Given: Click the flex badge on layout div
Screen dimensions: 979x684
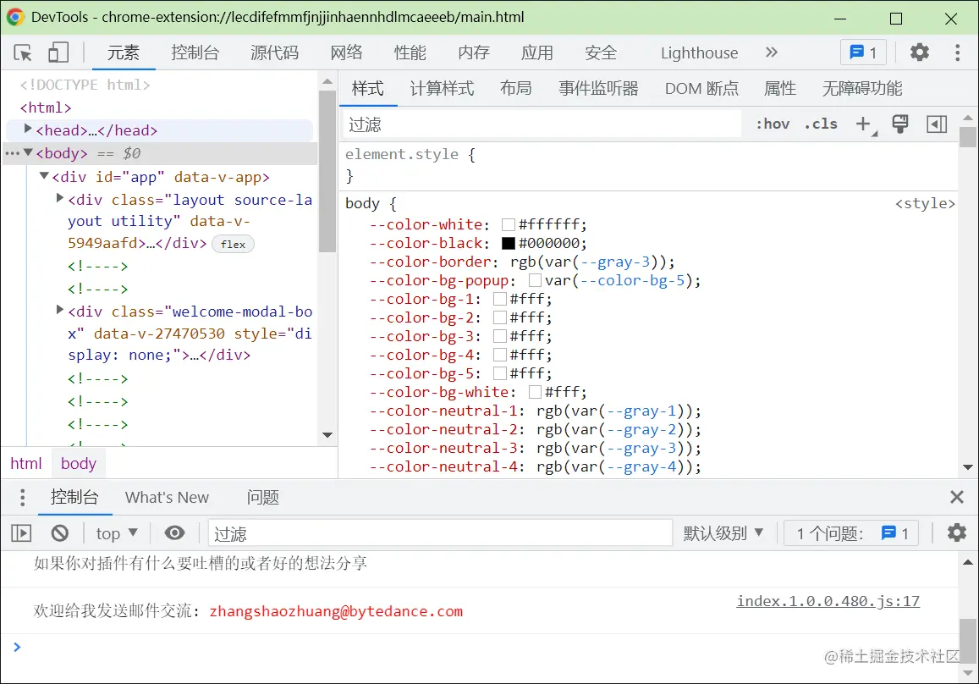Looking at the screenshot, I should [x=233, y=245].
